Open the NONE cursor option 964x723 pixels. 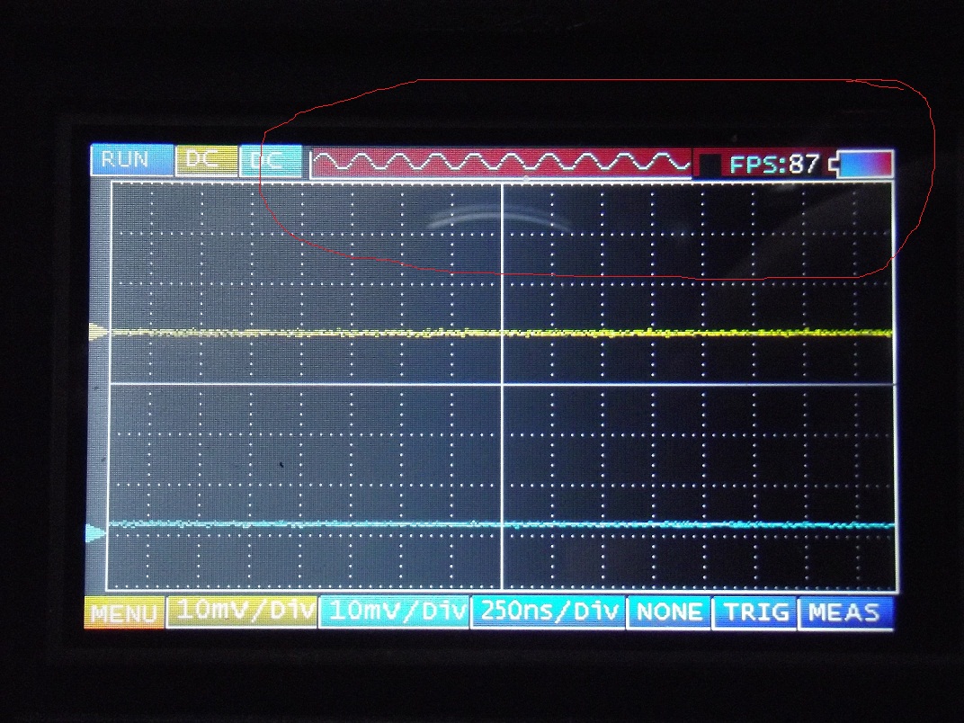(669, 612)
